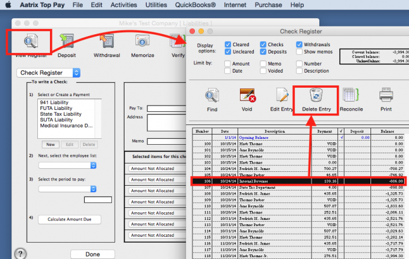409x259 pixels.
Task: Open the Utilities menu
Action: pos(156,5)
